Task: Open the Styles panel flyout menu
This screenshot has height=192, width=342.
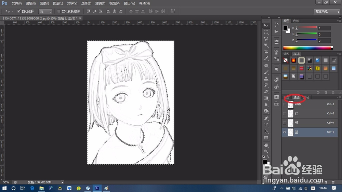Action: pyautogui.click(x=339, y=54)
